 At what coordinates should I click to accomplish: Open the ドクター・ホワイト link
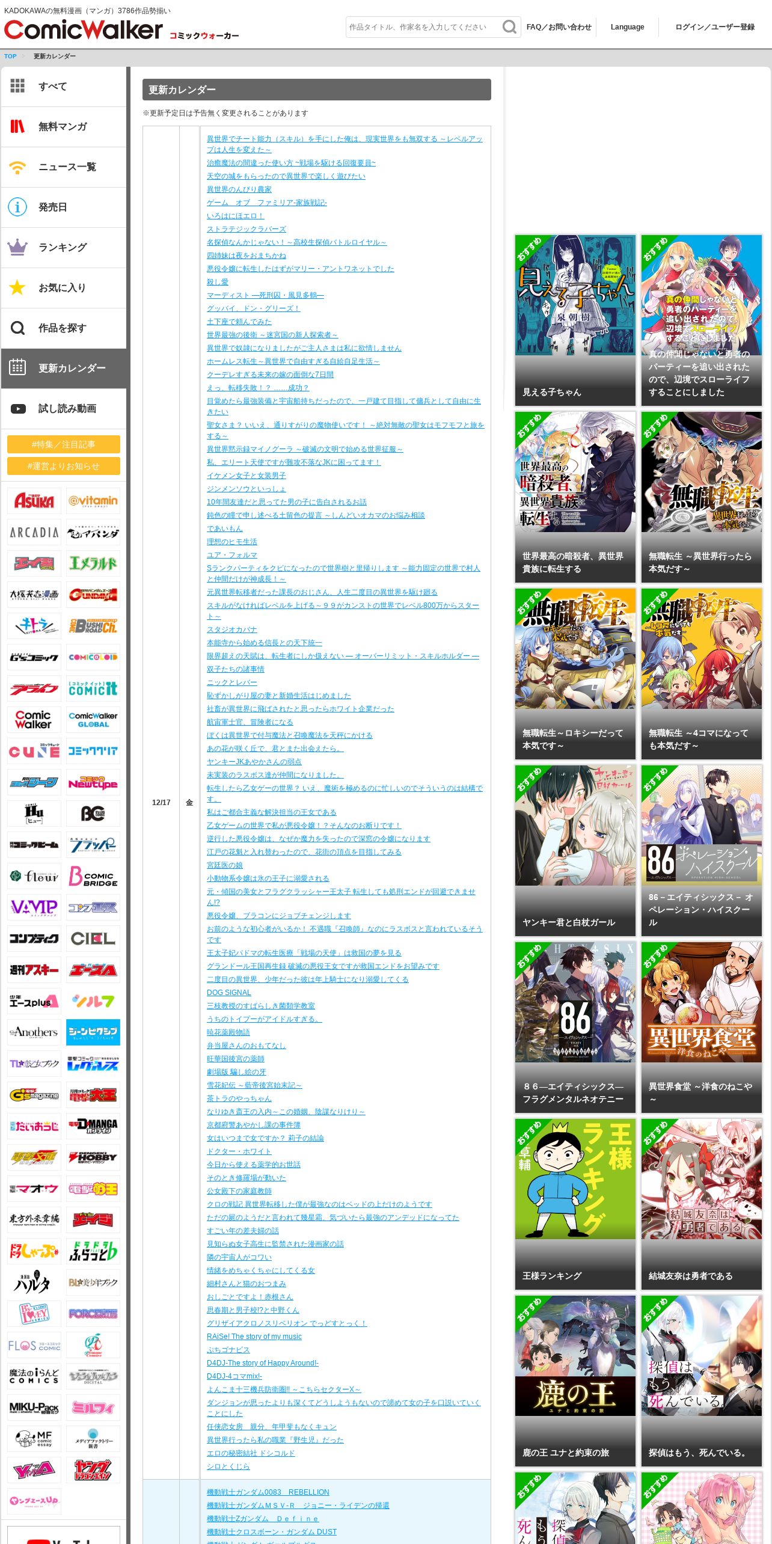tap(239, 1151)
